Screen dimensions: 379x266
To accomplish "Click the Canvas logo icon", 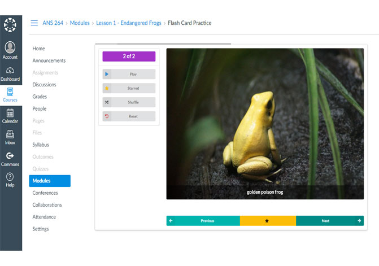I will pyautogui.click(x=10, y=25).
